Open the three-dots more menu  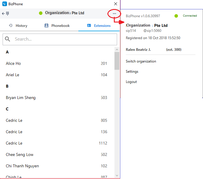pyautogui.click(x=114, y=13)
